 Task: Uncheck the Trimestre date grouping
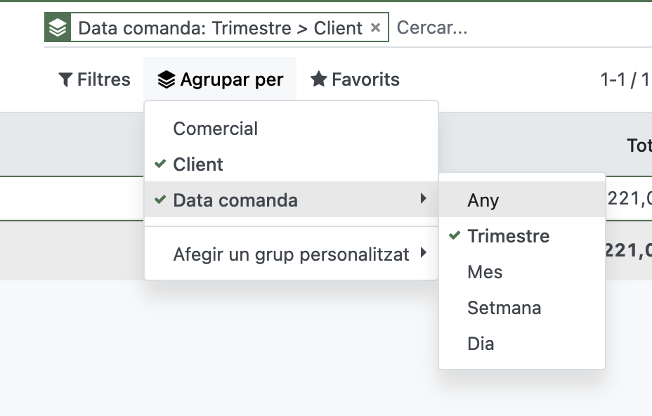pyautogui.click(x=508, y=236)
